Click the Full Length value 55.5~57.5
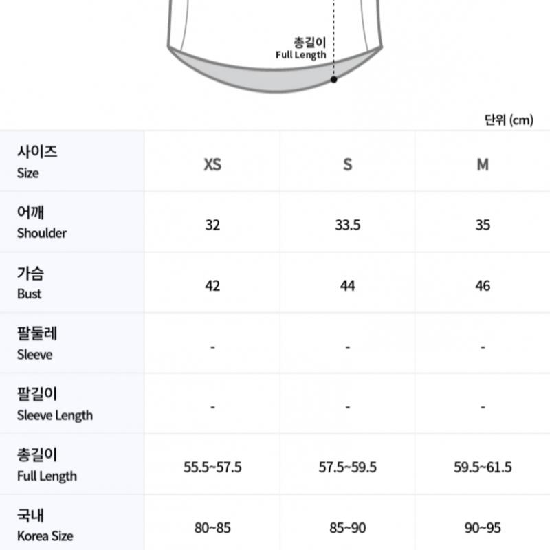The width and height of the screenshot is (550, 550). 212,467
